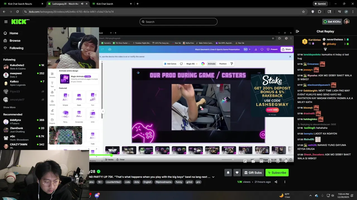Open recommended channel kiddlynx
Screen dimensions: 357x200
pyautogui.click(x=24, y=122)
